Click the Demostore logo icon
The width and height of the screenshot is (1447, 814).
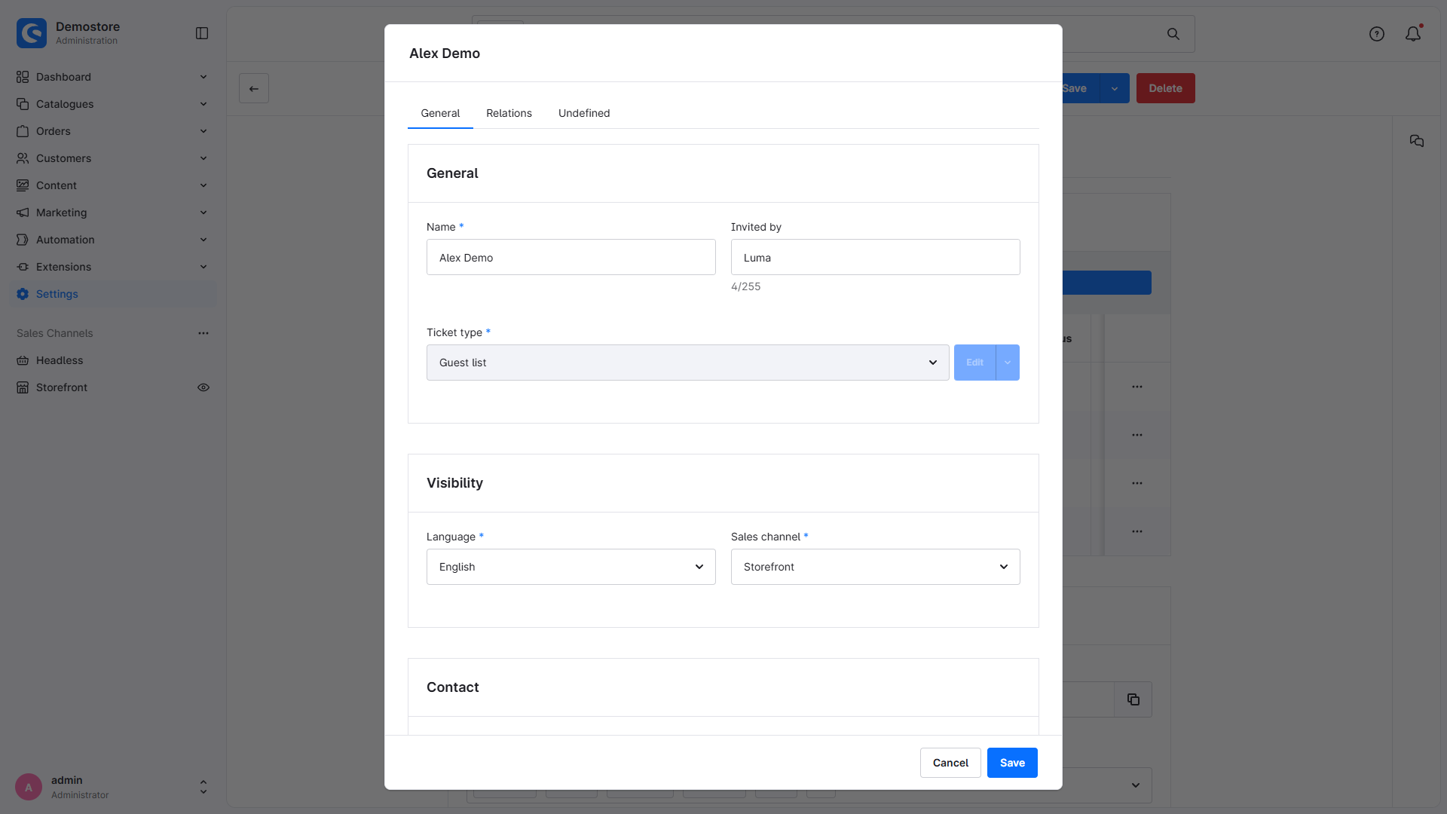[32, 33]
